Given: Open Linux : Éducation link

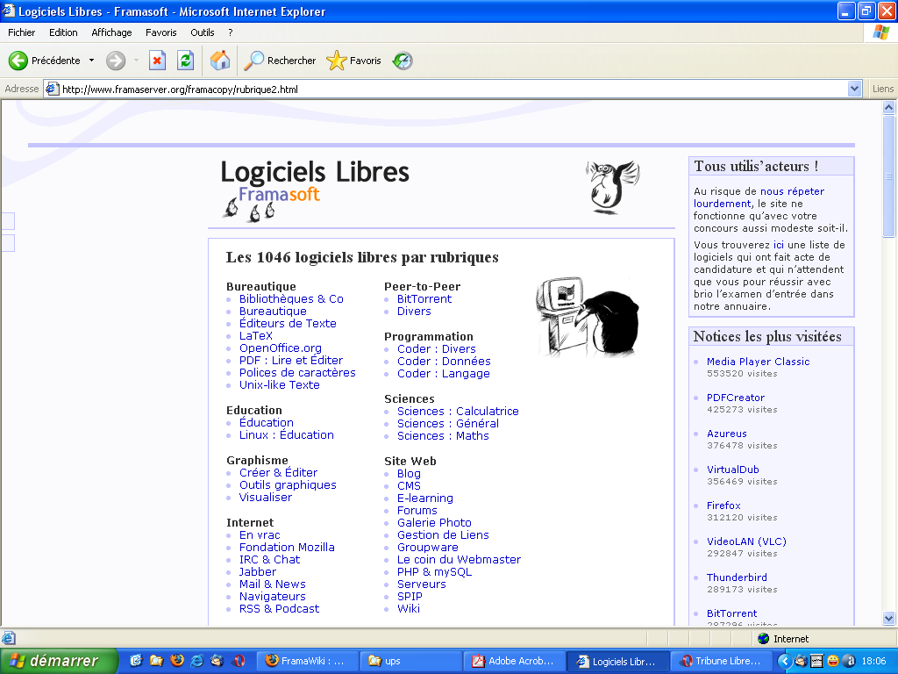Looking at the screenshot, I should pyautogui.click(x=287, y=434).
